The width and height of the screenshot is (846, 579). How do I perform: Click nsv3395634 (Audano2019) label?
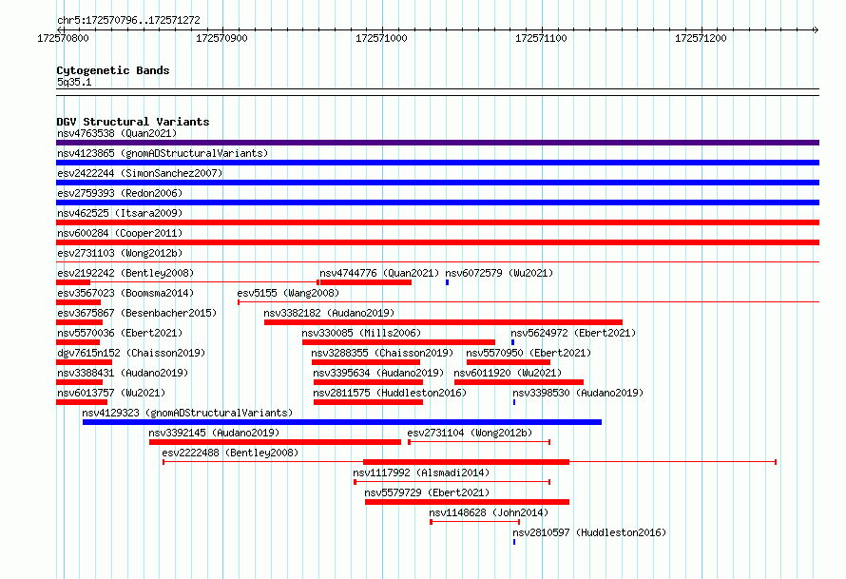(x=378, y=373)
